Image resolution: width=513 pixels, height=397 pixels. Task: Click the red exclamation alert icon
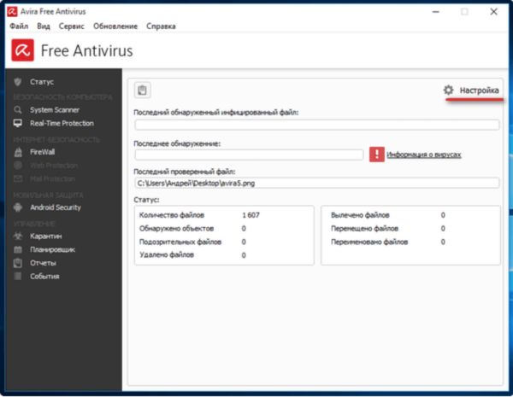coord(376,155)
